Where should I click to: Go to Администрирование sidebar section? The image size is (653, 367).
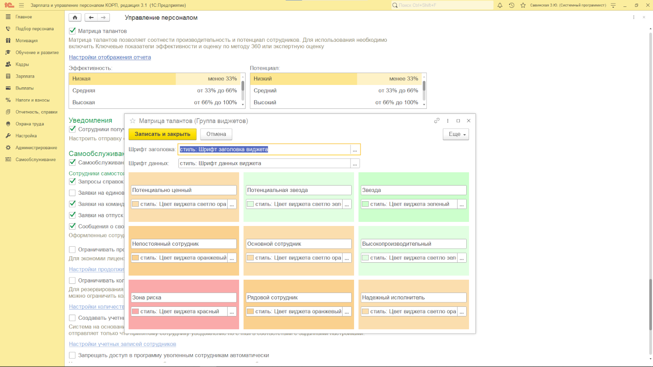[36, 148]
